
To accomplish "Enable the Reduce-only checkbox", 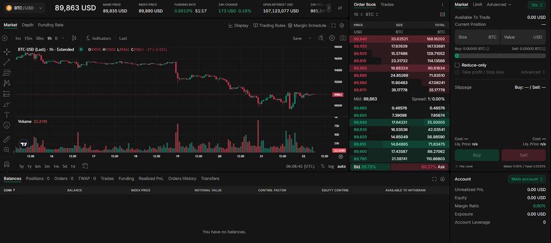I will (457, 65).
